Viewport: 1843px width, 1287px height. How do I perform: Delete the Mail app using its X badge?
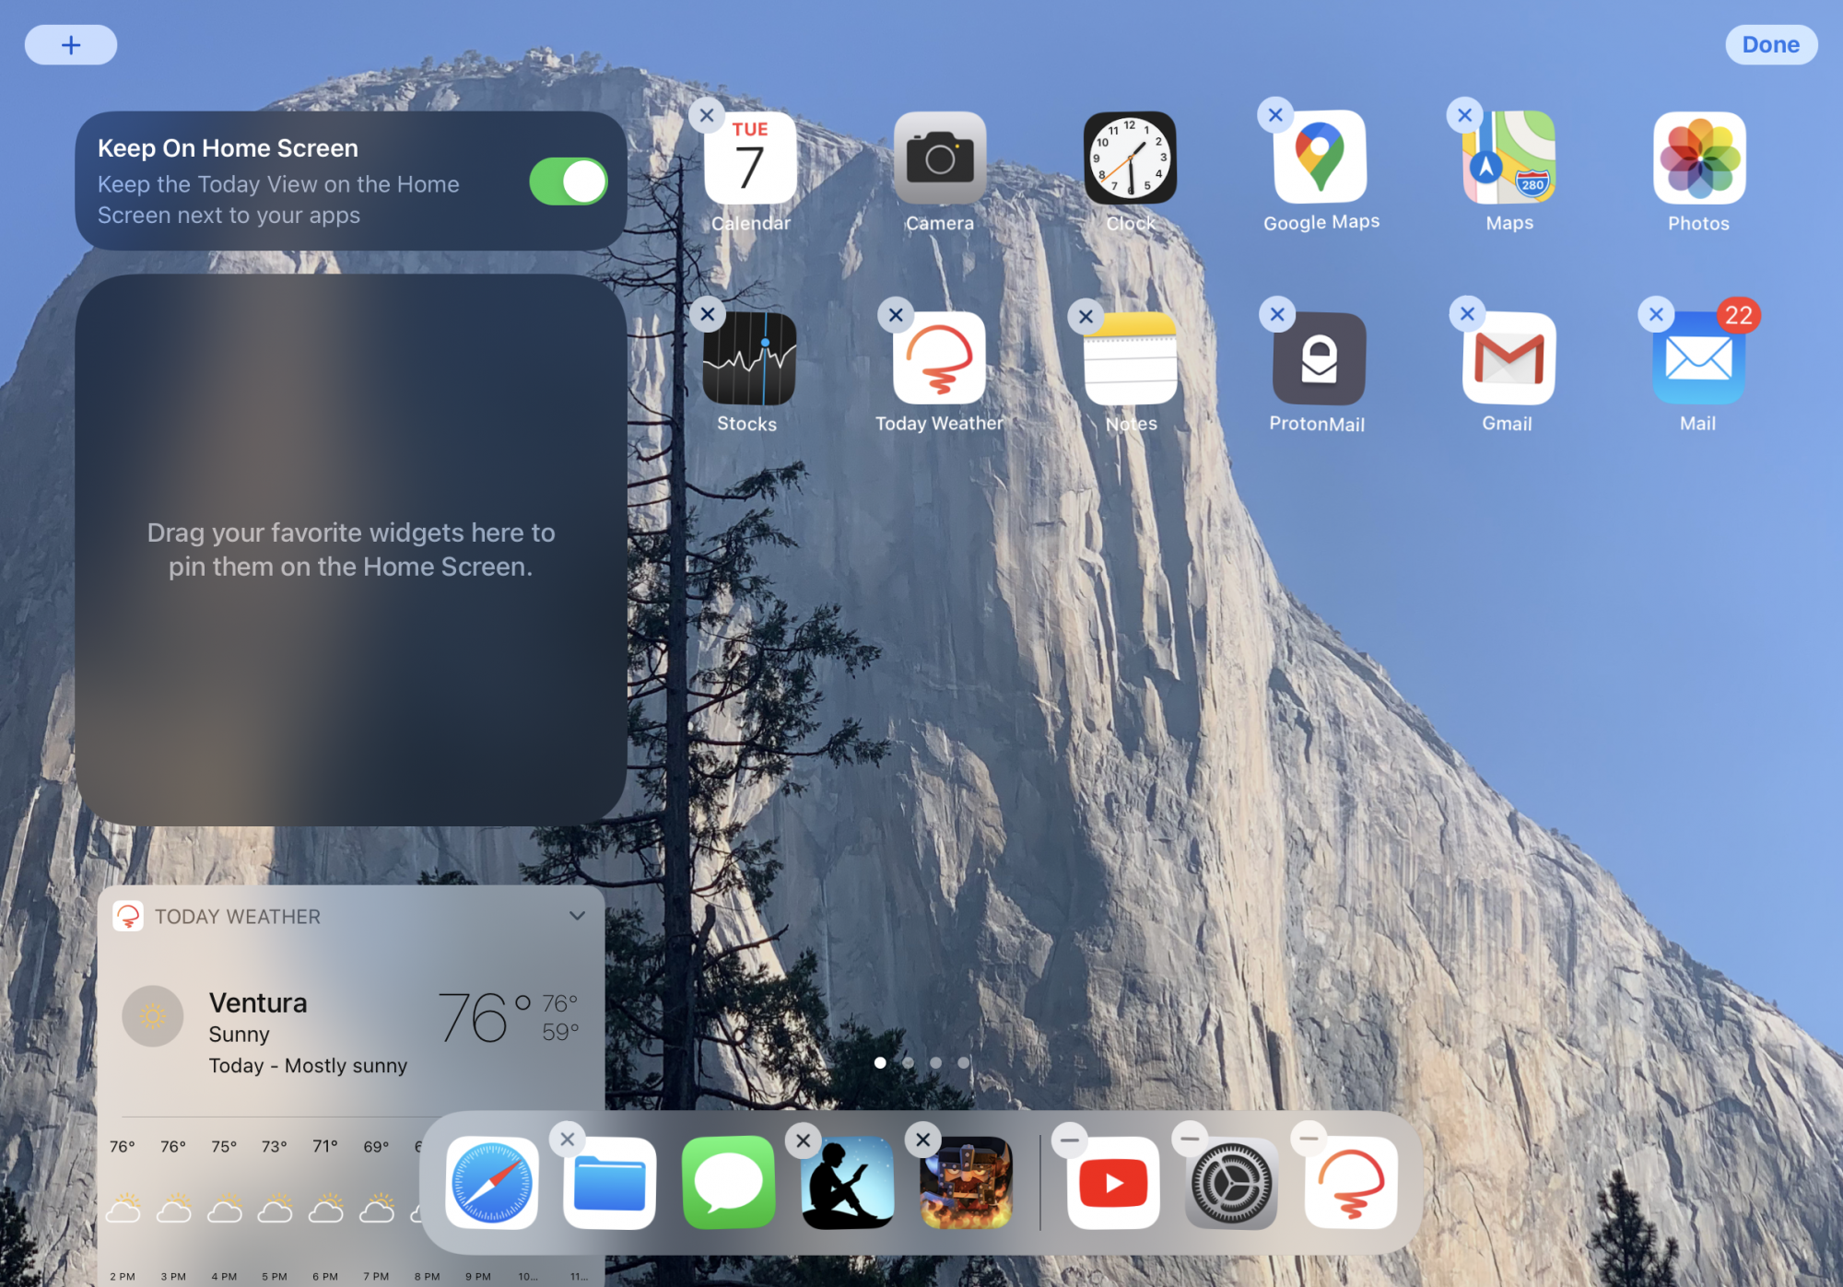pos(1656,314)
